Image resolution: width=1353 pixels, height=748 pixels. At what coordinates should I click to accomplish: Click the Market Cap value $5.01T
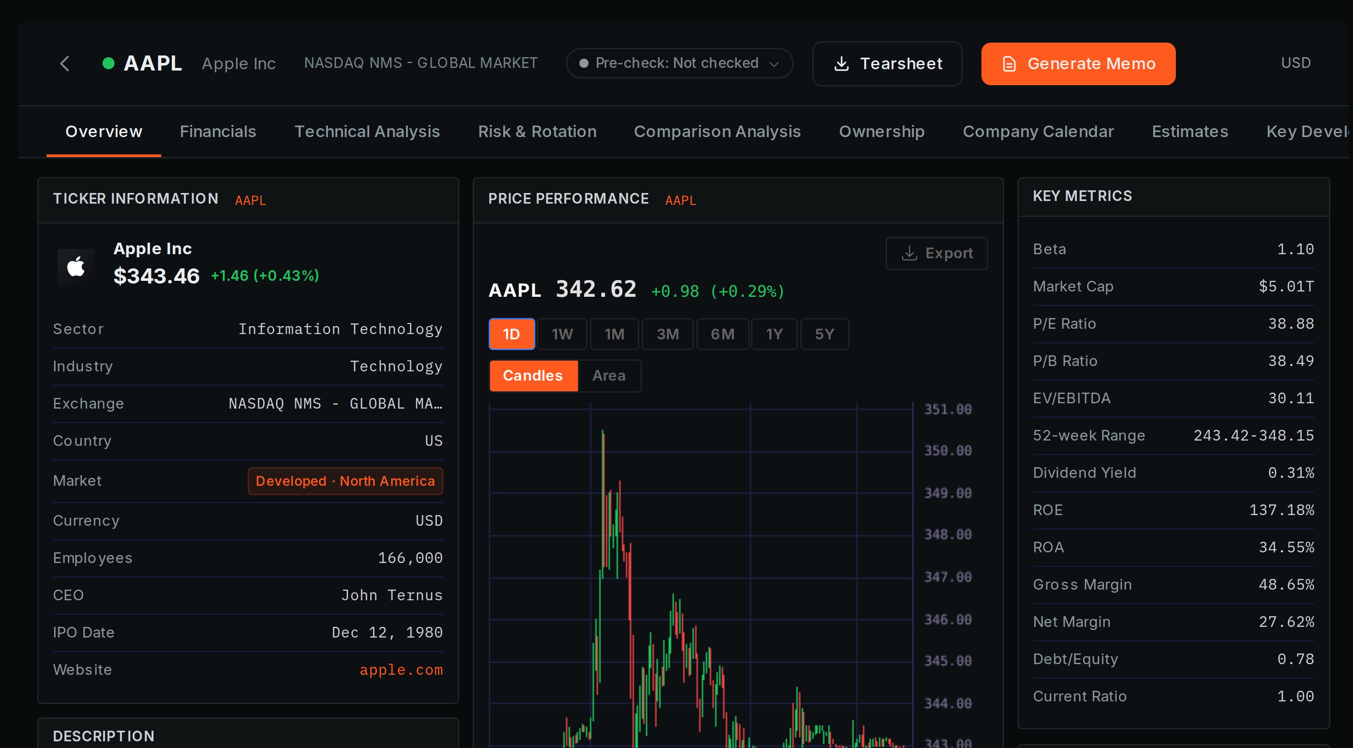point(1286,286)
